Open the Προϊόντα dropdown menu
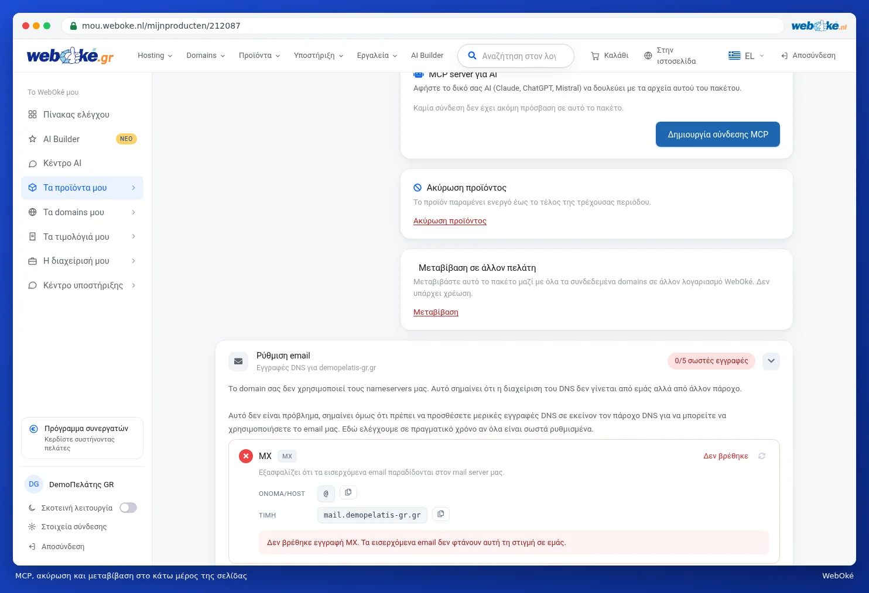869x593 pixels. point(259,56)
